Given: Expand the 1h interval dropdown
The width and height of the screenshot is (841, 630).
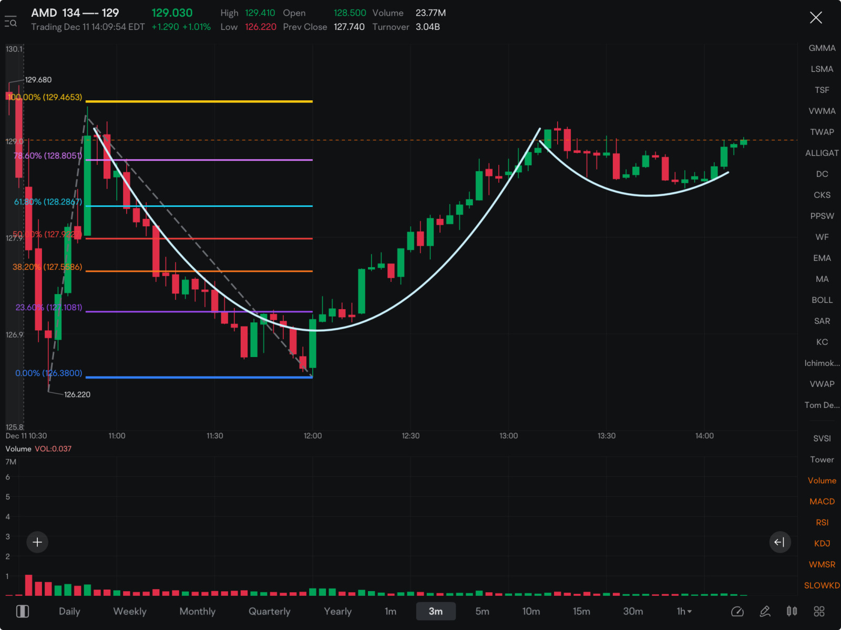Looking at the screenshot, I should click(684, 611).
